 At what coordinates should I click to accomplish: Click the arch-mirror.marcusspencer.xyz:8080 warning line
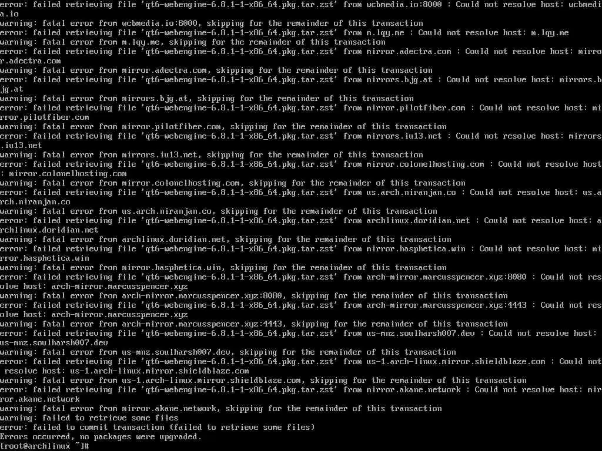coord(254,295)
